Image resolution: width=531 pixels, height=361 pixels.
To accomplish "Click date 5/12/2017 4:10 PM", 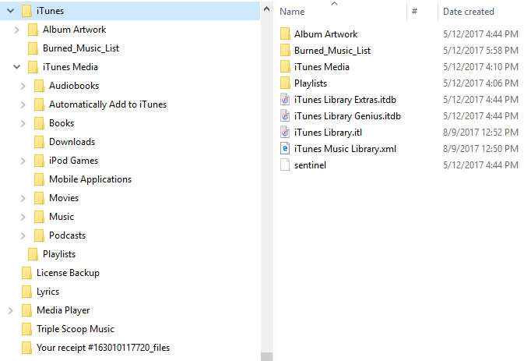I will pos(480,67).
